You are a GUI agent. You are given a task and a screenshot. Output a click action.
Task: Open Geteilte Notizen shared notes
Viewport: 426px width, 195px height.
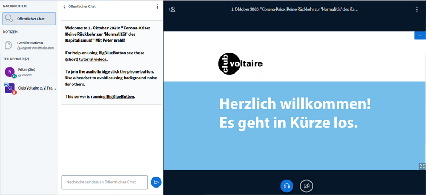[29, 45]
